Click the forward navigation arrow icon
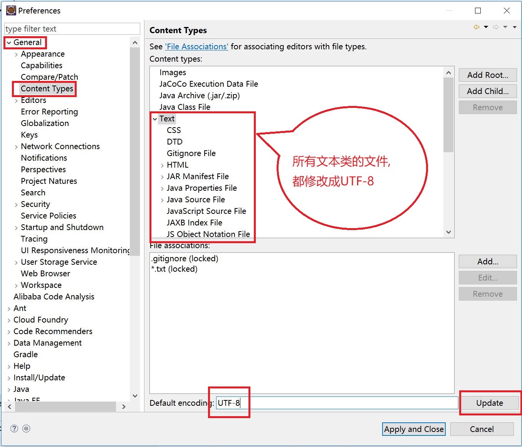The width and height of the screenshot is (522, 447). [x=496, y=27]
